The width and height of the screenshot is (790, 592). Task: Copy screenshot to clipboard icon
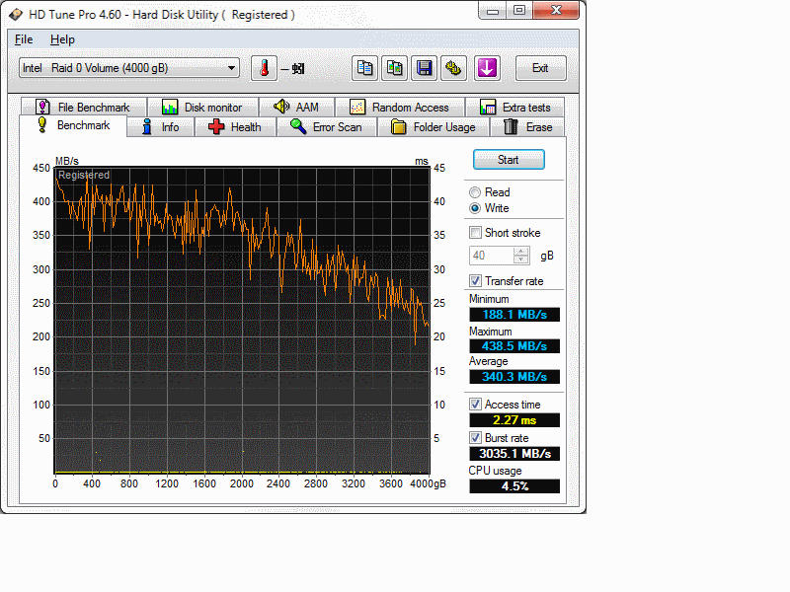[394, 68]
